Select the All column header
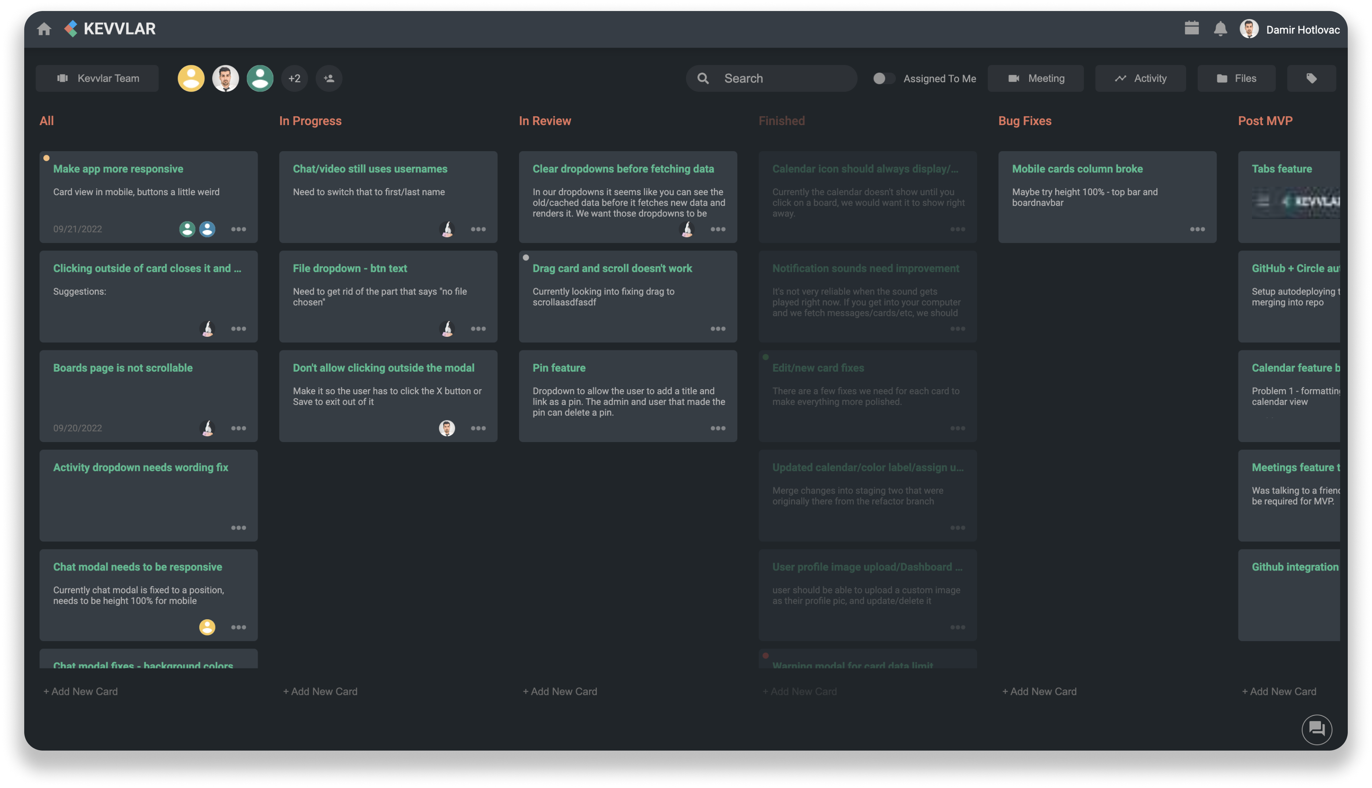Viewport: 1372px width, 788px height. click(x=47, y=121)
